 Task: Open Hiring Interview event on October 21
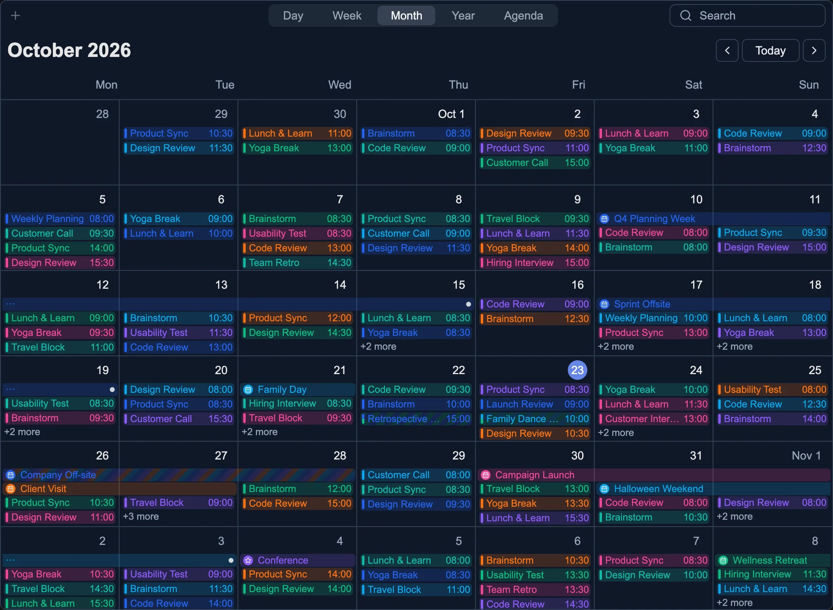click(x=297, y=403)
